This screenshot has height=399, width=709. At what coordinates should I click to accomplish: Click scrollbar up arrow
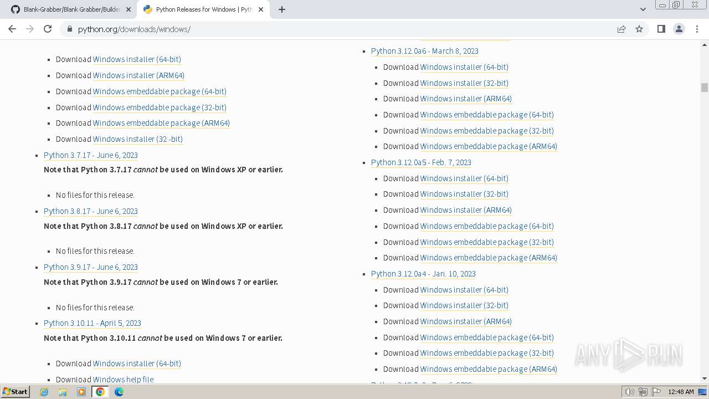[x=705, y=44]
